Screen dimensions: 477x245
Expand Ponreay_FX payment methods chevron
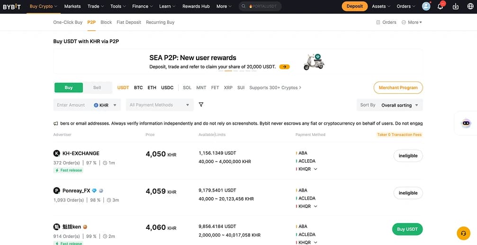315,206
